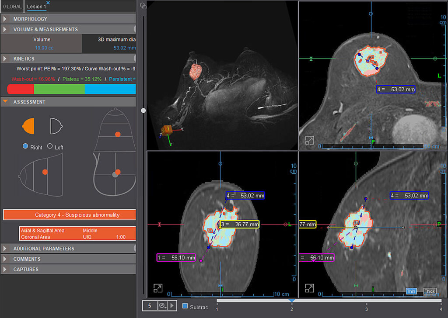
Task: Click the expand-view icon in the sagittal viewport
Action: tap(310, 288)
